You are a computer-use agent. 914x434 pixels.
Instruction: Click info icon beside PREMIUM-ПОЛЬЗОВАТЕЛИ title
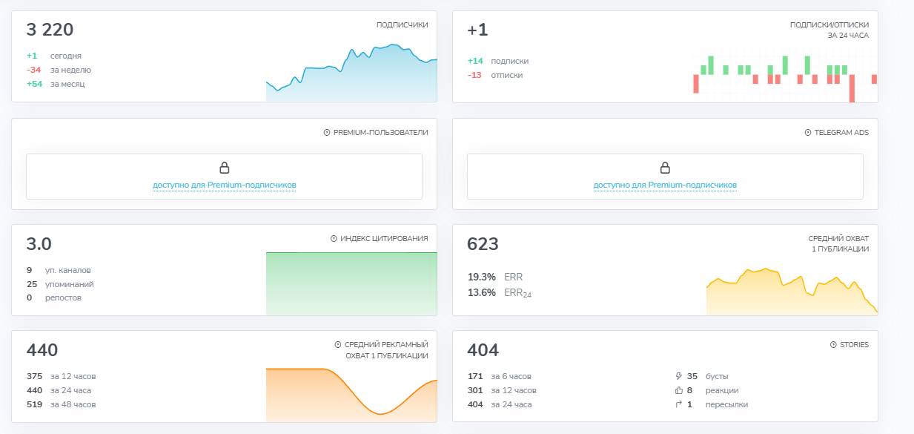click(327, 133)
